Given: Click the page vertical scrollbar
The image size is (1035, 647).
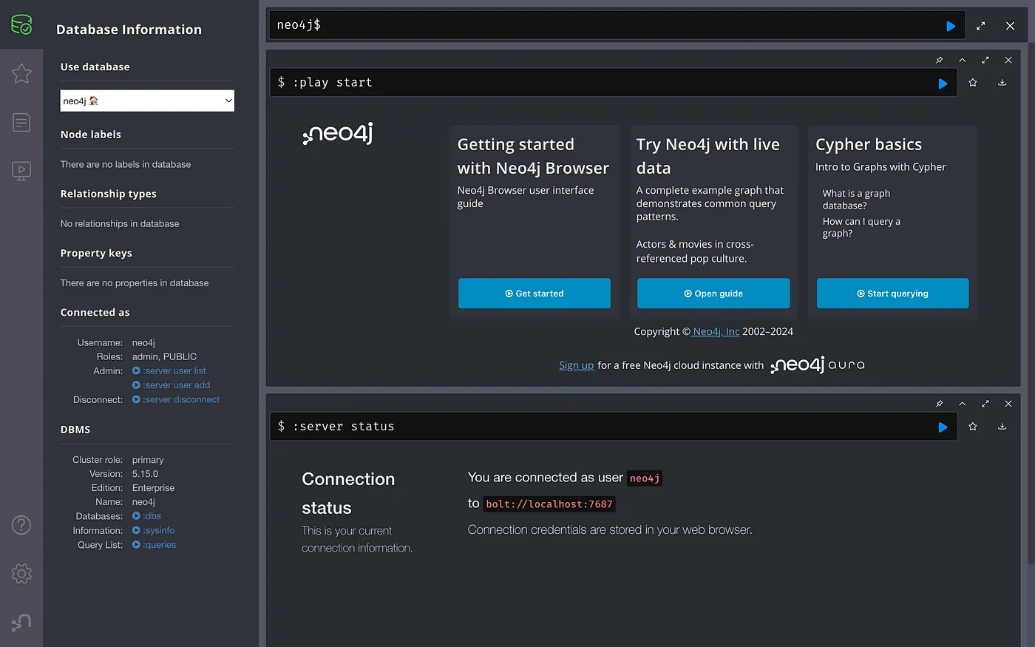Looking at the screenshot, I should point(1031,303).
